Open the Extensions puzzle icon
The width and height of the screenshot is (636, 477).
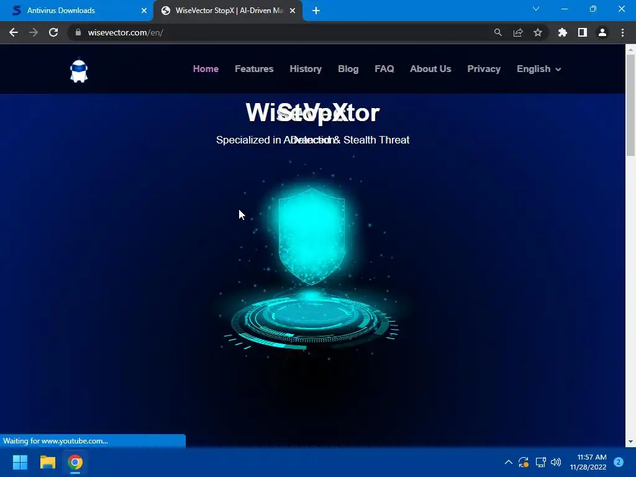[x=563, y=32]
